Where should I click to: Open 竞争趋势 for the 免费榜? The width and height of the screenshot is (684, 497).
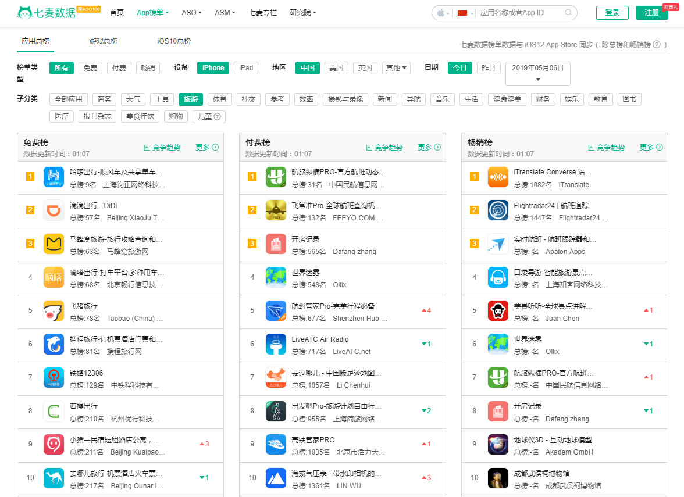click(x=162, y=148)
